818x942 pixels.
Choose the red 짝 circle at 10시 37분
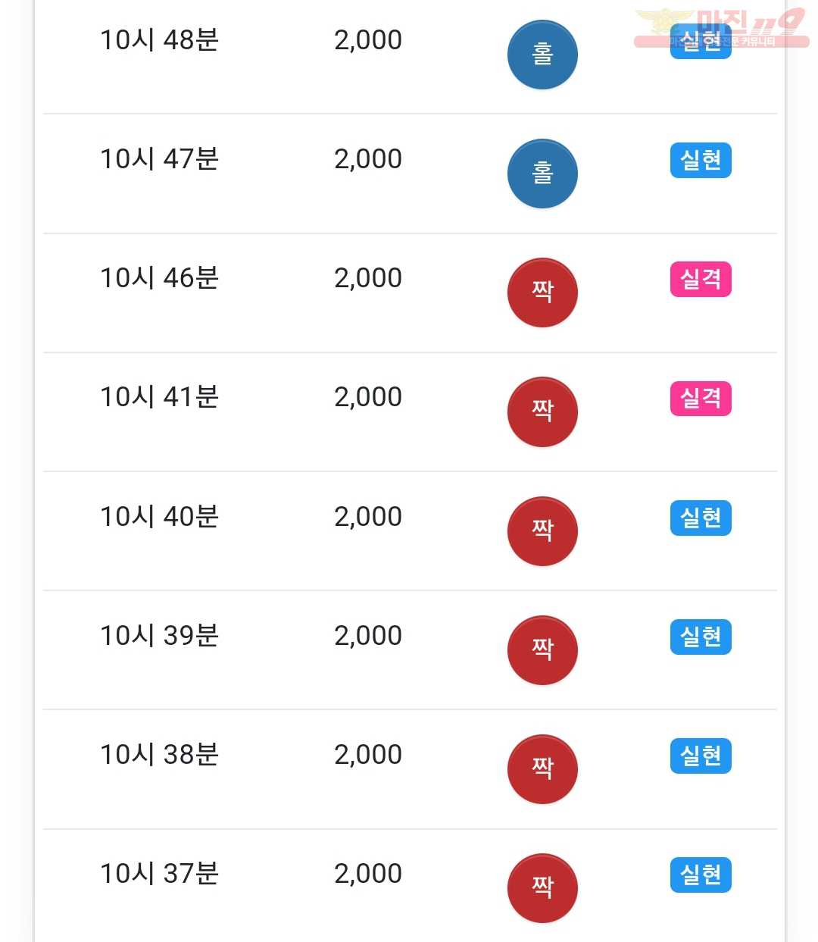(542, 888)
